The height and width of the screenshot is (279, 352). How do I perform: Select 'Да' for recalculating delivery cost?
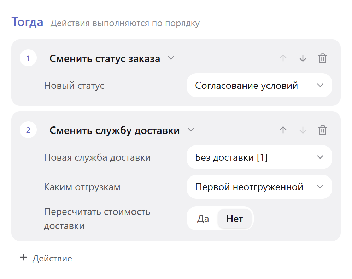point(203,219)
